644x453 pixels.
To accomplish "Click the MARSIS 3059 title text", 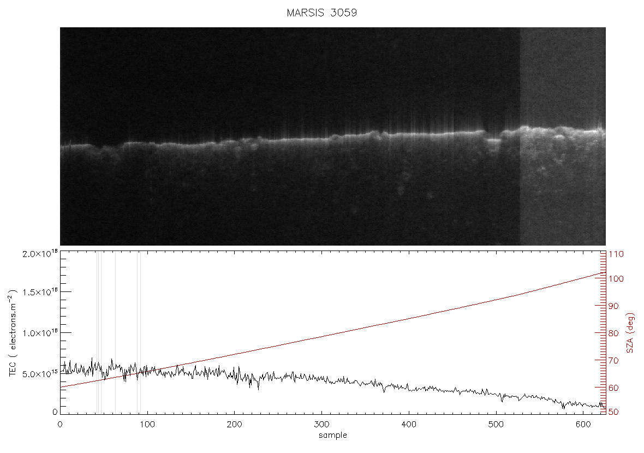I will [321, 13].
